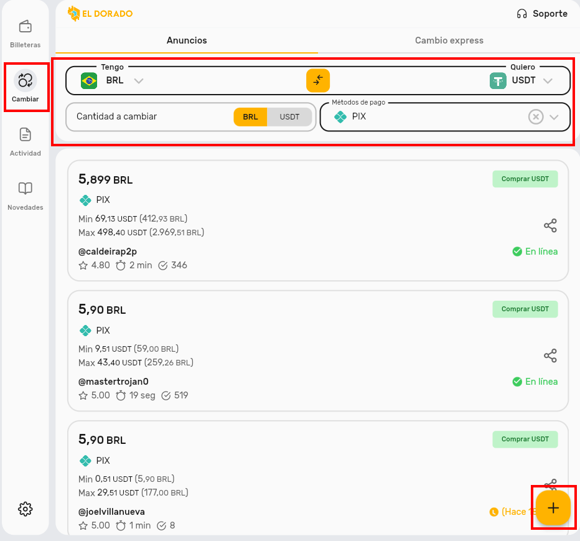580x541 pixels.
Task: Open Soporte support
Action: [542, 14]
